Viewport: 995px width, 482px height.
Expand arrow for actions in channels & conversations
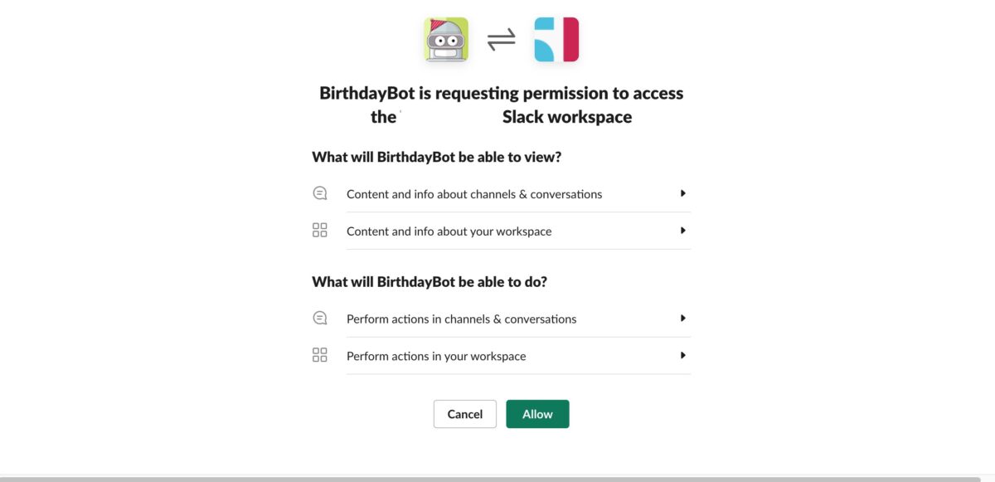point(683,318)
